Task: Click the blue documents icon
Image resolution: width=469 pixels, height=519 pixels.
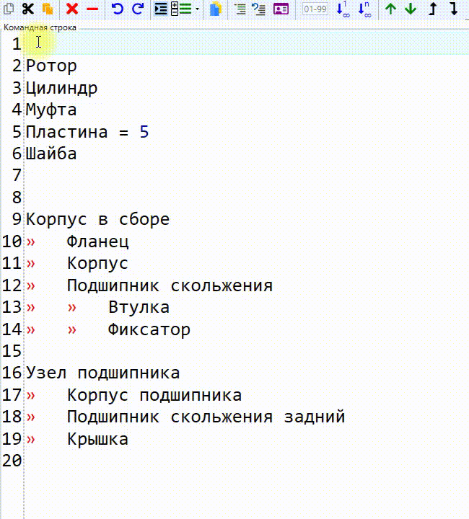Action: pyautogui.click(x=216, y=9)
